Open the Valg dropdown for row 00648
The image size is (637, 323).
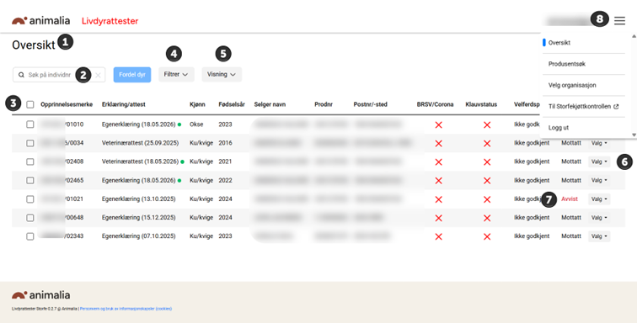[x=599, y=218]
